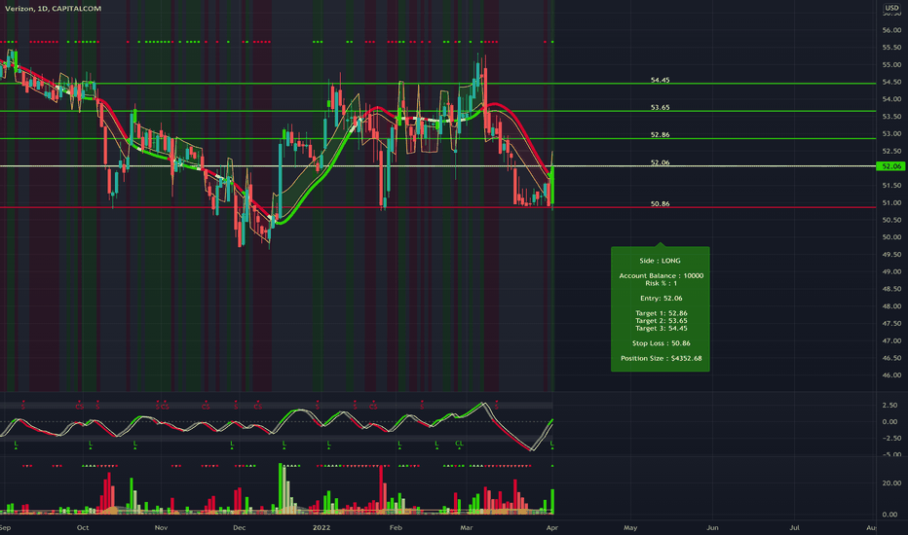Click 0.00 on the oscillator axis
This screenshot has width=908, height=535.
tap(890, 421)
